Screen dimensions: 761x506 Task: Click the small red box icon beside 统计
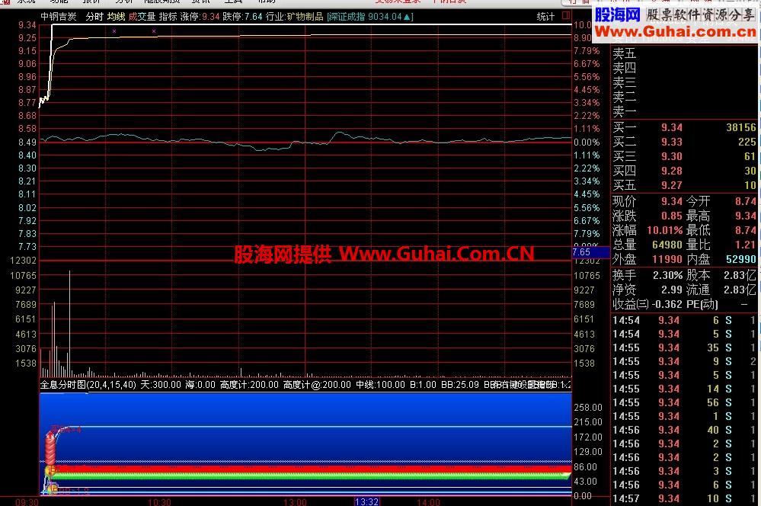click(x=566, y=16)
